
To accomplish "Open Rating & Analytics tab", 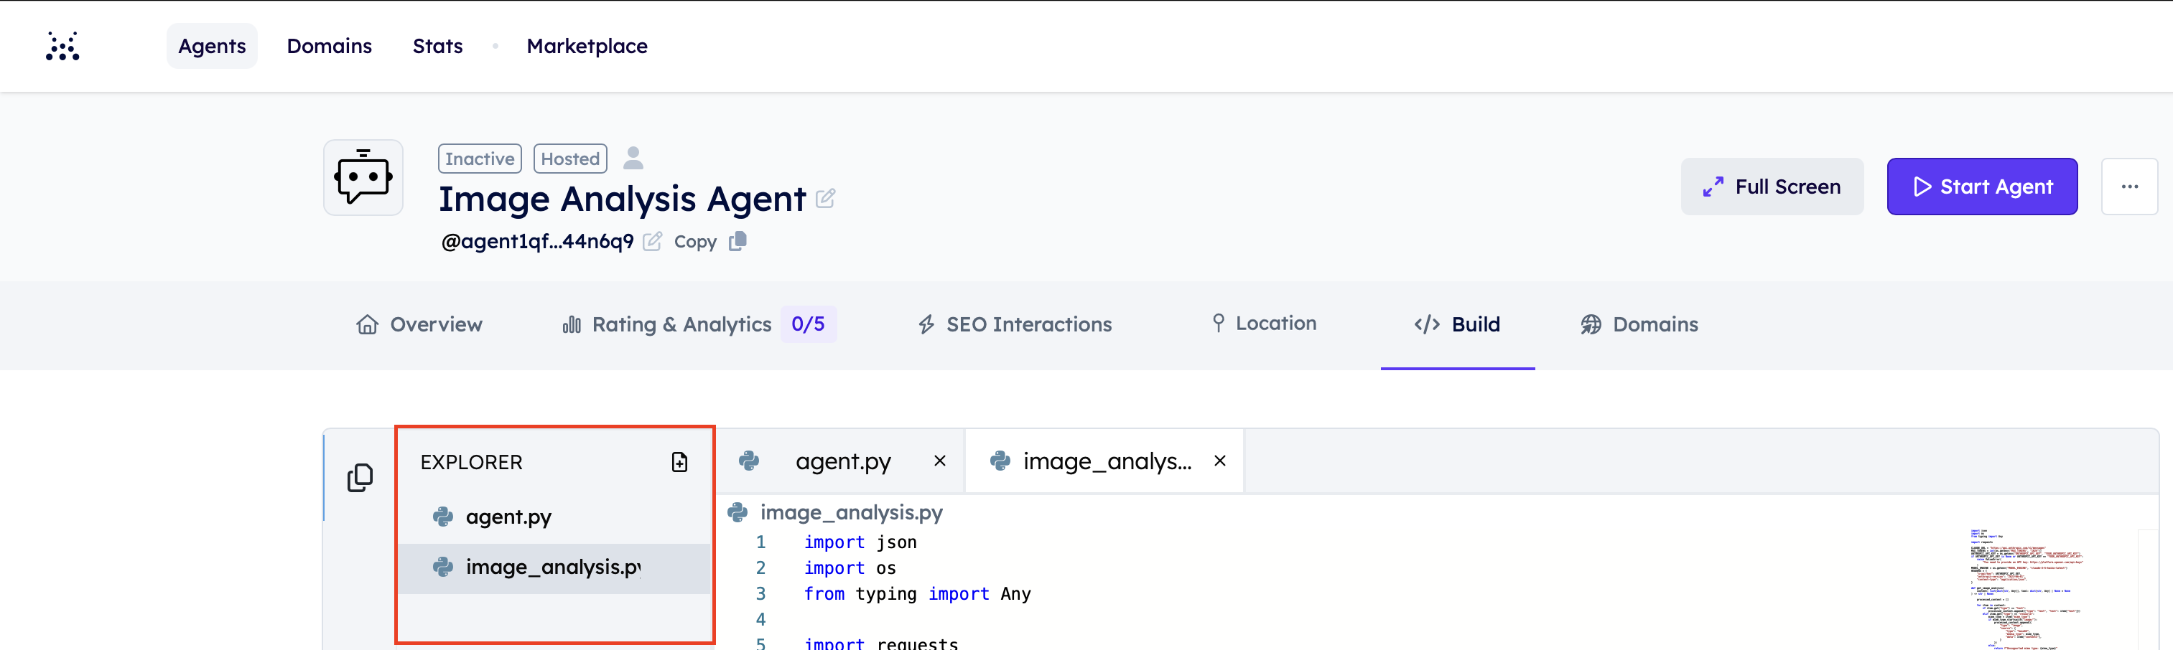I will 681,324.
